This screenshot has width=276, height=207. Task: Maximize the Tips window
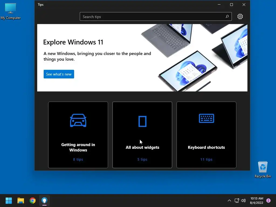coord(232,5)
